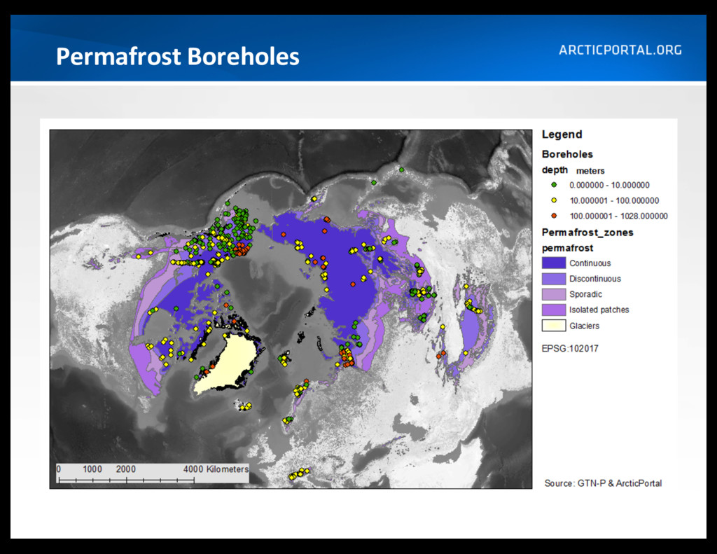Select the 100.000001 - 1028.000000 depth label

point(618,216)
